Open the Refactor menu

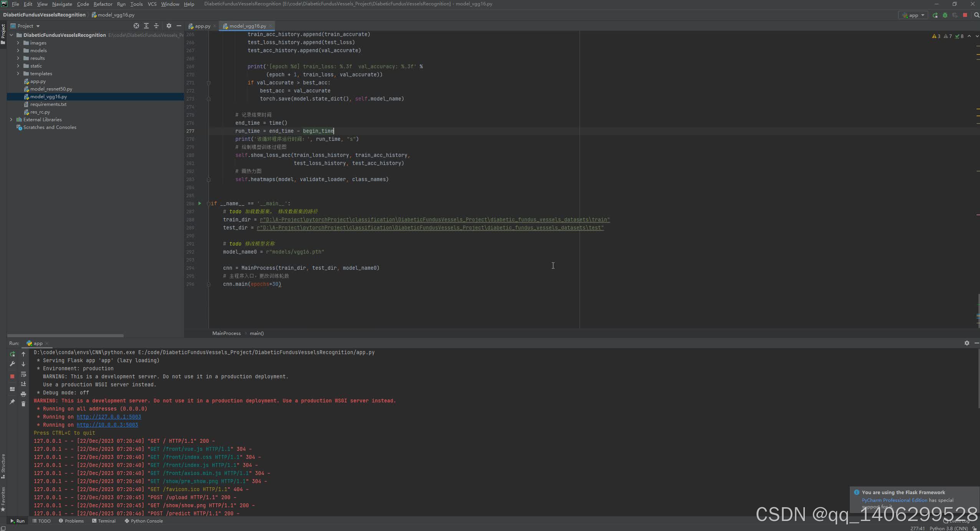(103, 4)
